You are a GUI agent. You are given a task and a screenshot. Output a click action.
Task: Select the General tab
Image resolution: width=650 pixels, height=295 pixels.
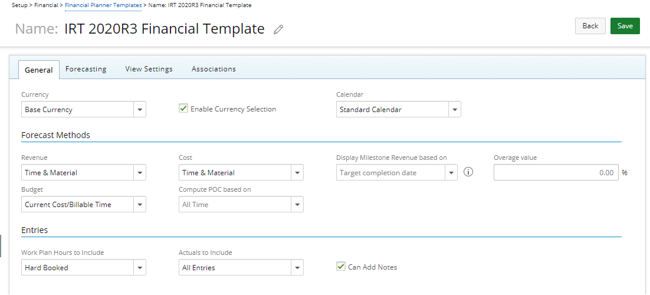pyautogui.click(x=39, y=70)
